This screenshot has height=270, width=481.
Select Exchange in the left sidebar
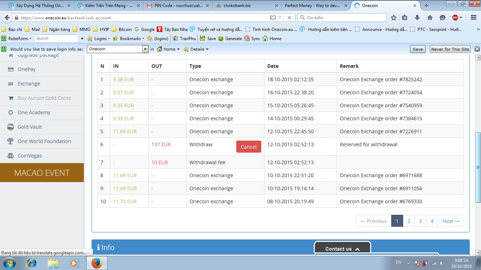pos(29,84)
